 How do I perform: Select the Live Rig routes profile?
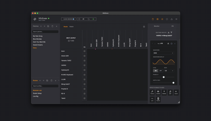tap(36, 96)
